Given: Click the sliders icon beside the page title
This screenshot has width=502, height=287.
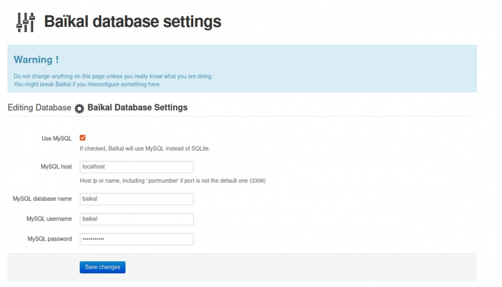Looking at the screenshot, I should click(26, 23).
